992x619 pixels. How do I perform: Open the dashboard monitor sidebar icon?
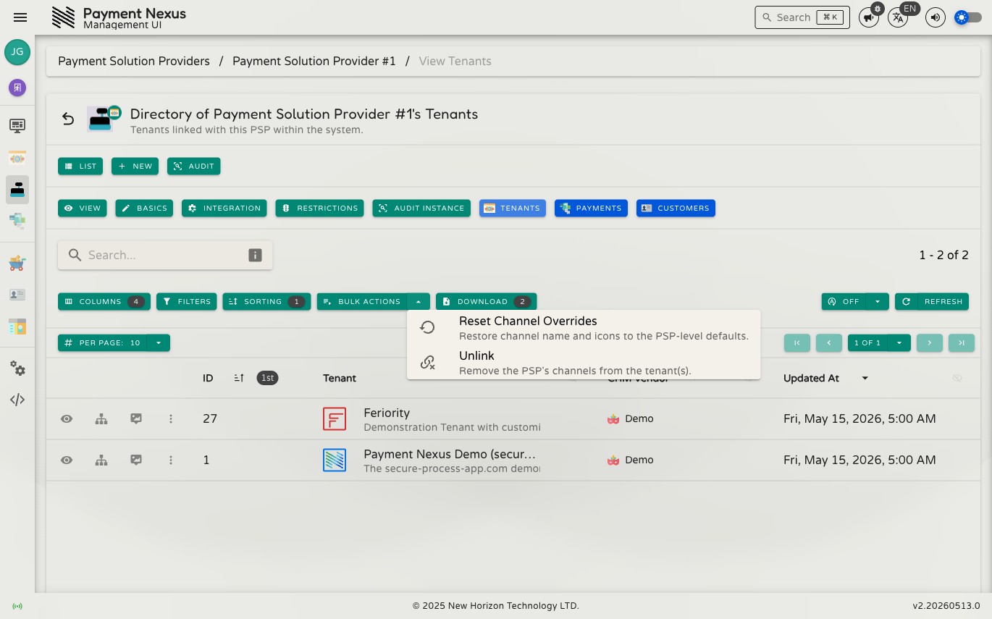click(17, 125)
